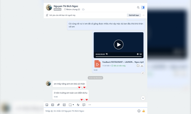191x114 pixels.
Task: Toggle the conversation info side panel
Action: (143, 8)
